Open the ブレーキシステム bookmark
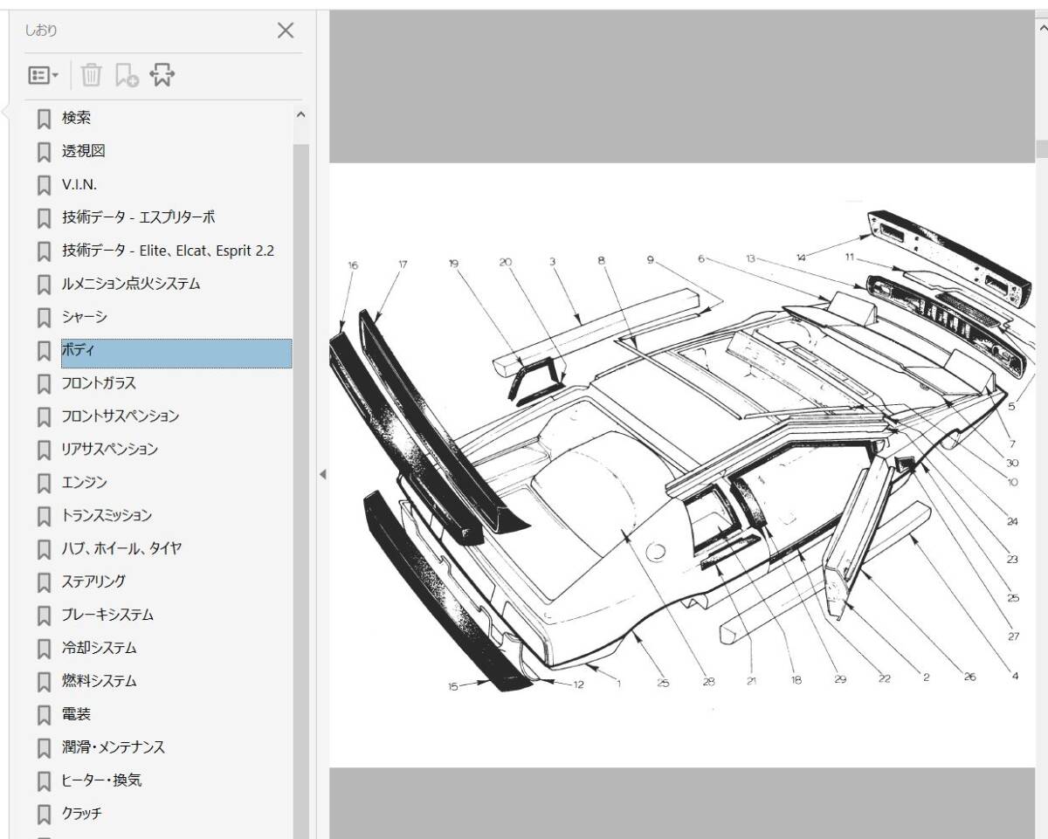 tap(107, 615)
